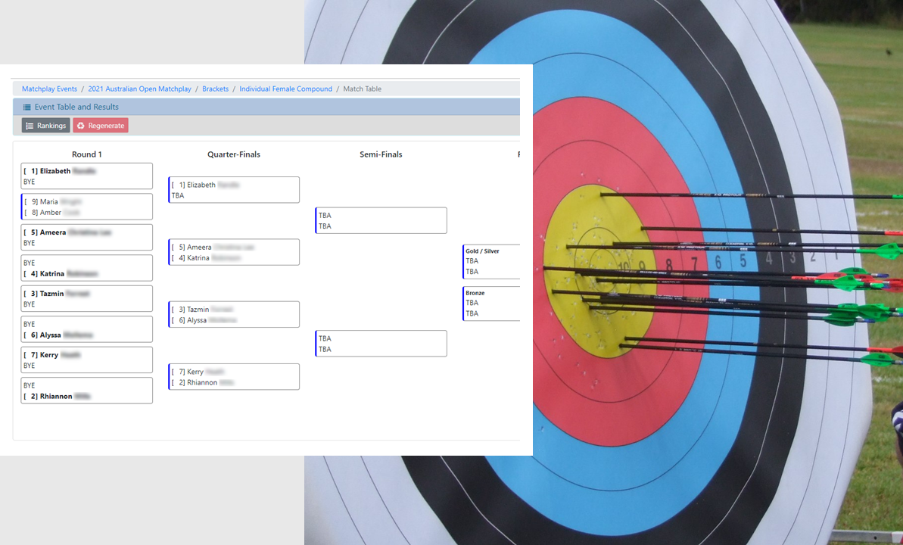This screenshot has height=545, width=903.
Task: Select Round 1 match box for seed 1 Elizabeth
Action: coord(87,176)
